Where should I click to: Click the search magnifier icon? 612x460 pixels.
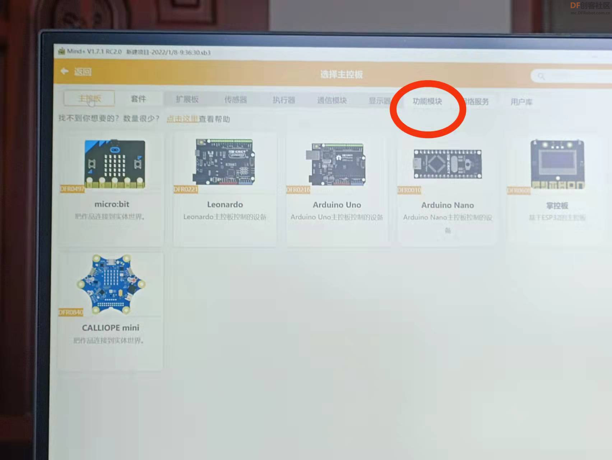pos(541,76)
